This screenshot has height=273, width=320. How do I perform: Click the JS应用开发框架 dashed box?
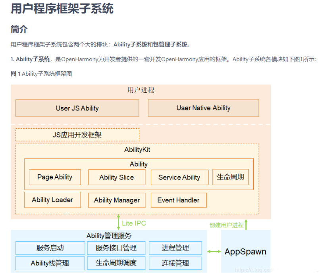click(x=77, y=135)
